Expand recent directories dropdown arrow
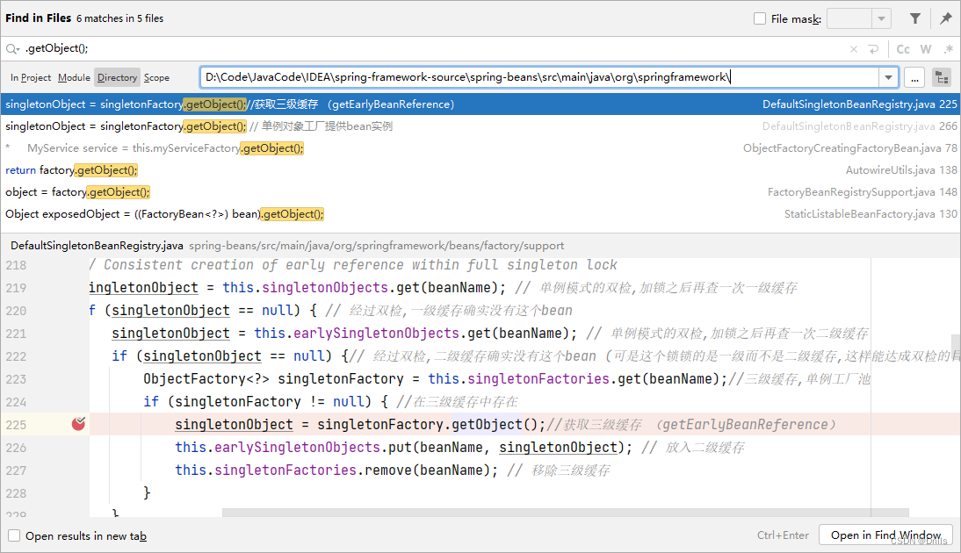 888,78
